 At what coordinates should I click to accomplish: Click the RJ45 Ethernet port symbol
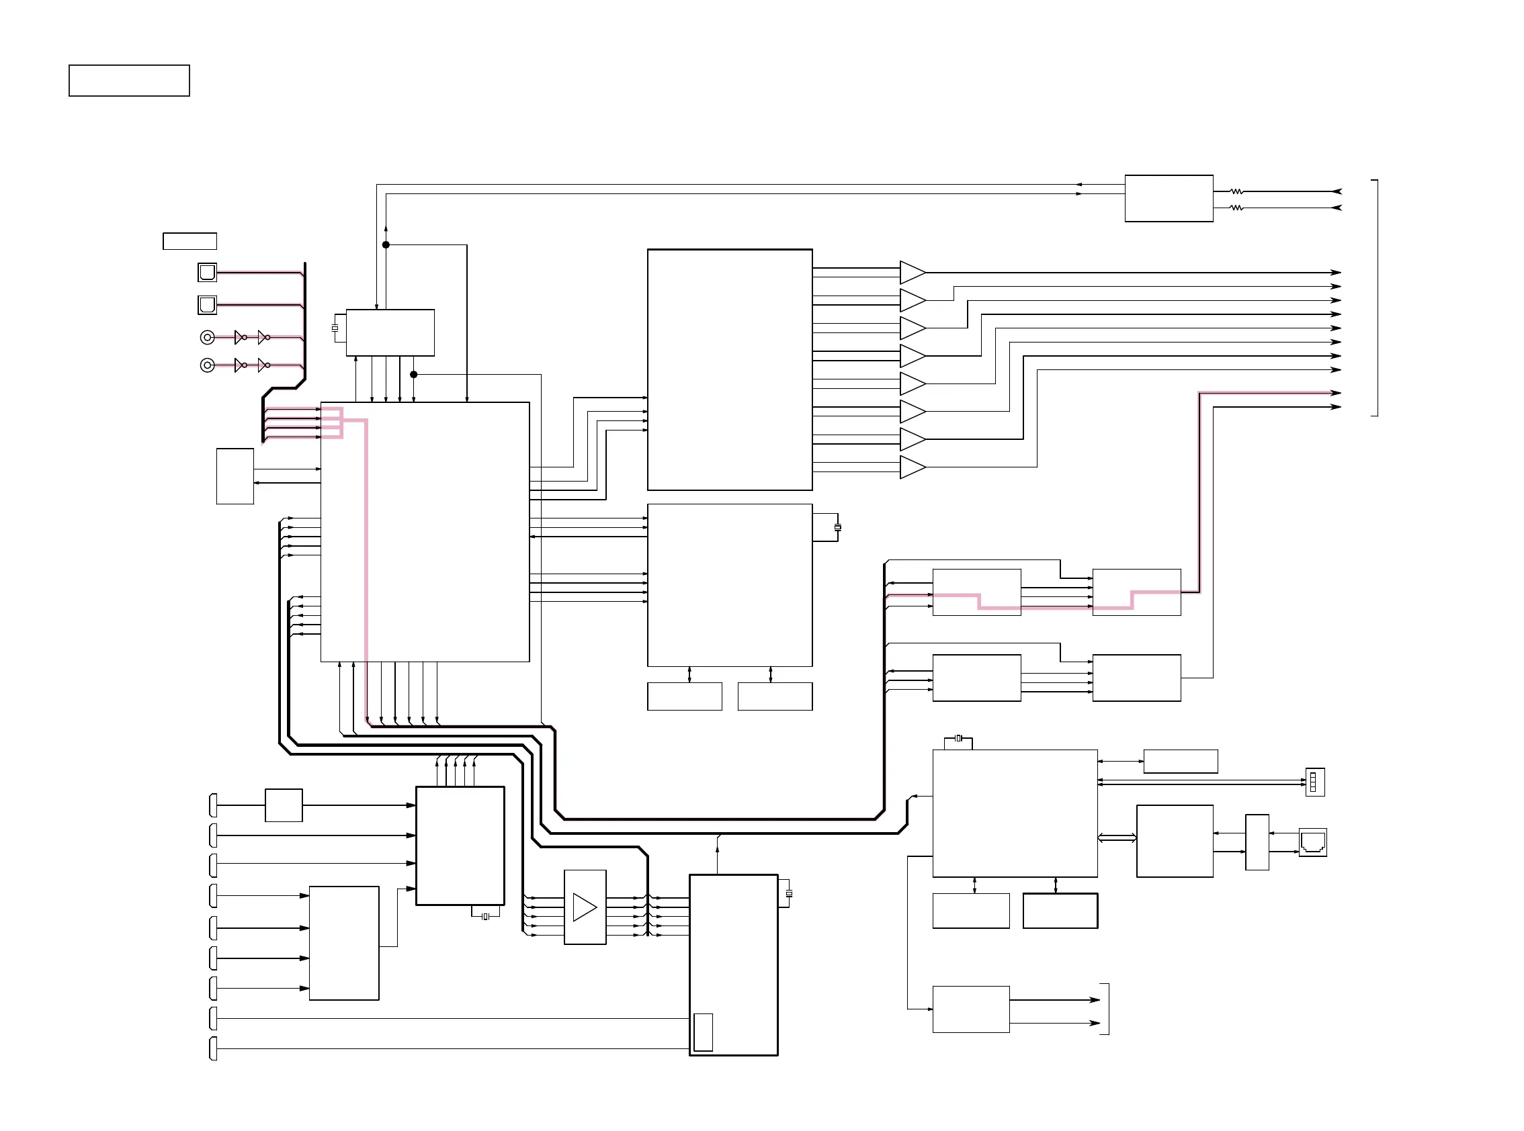pos(1312,842)
